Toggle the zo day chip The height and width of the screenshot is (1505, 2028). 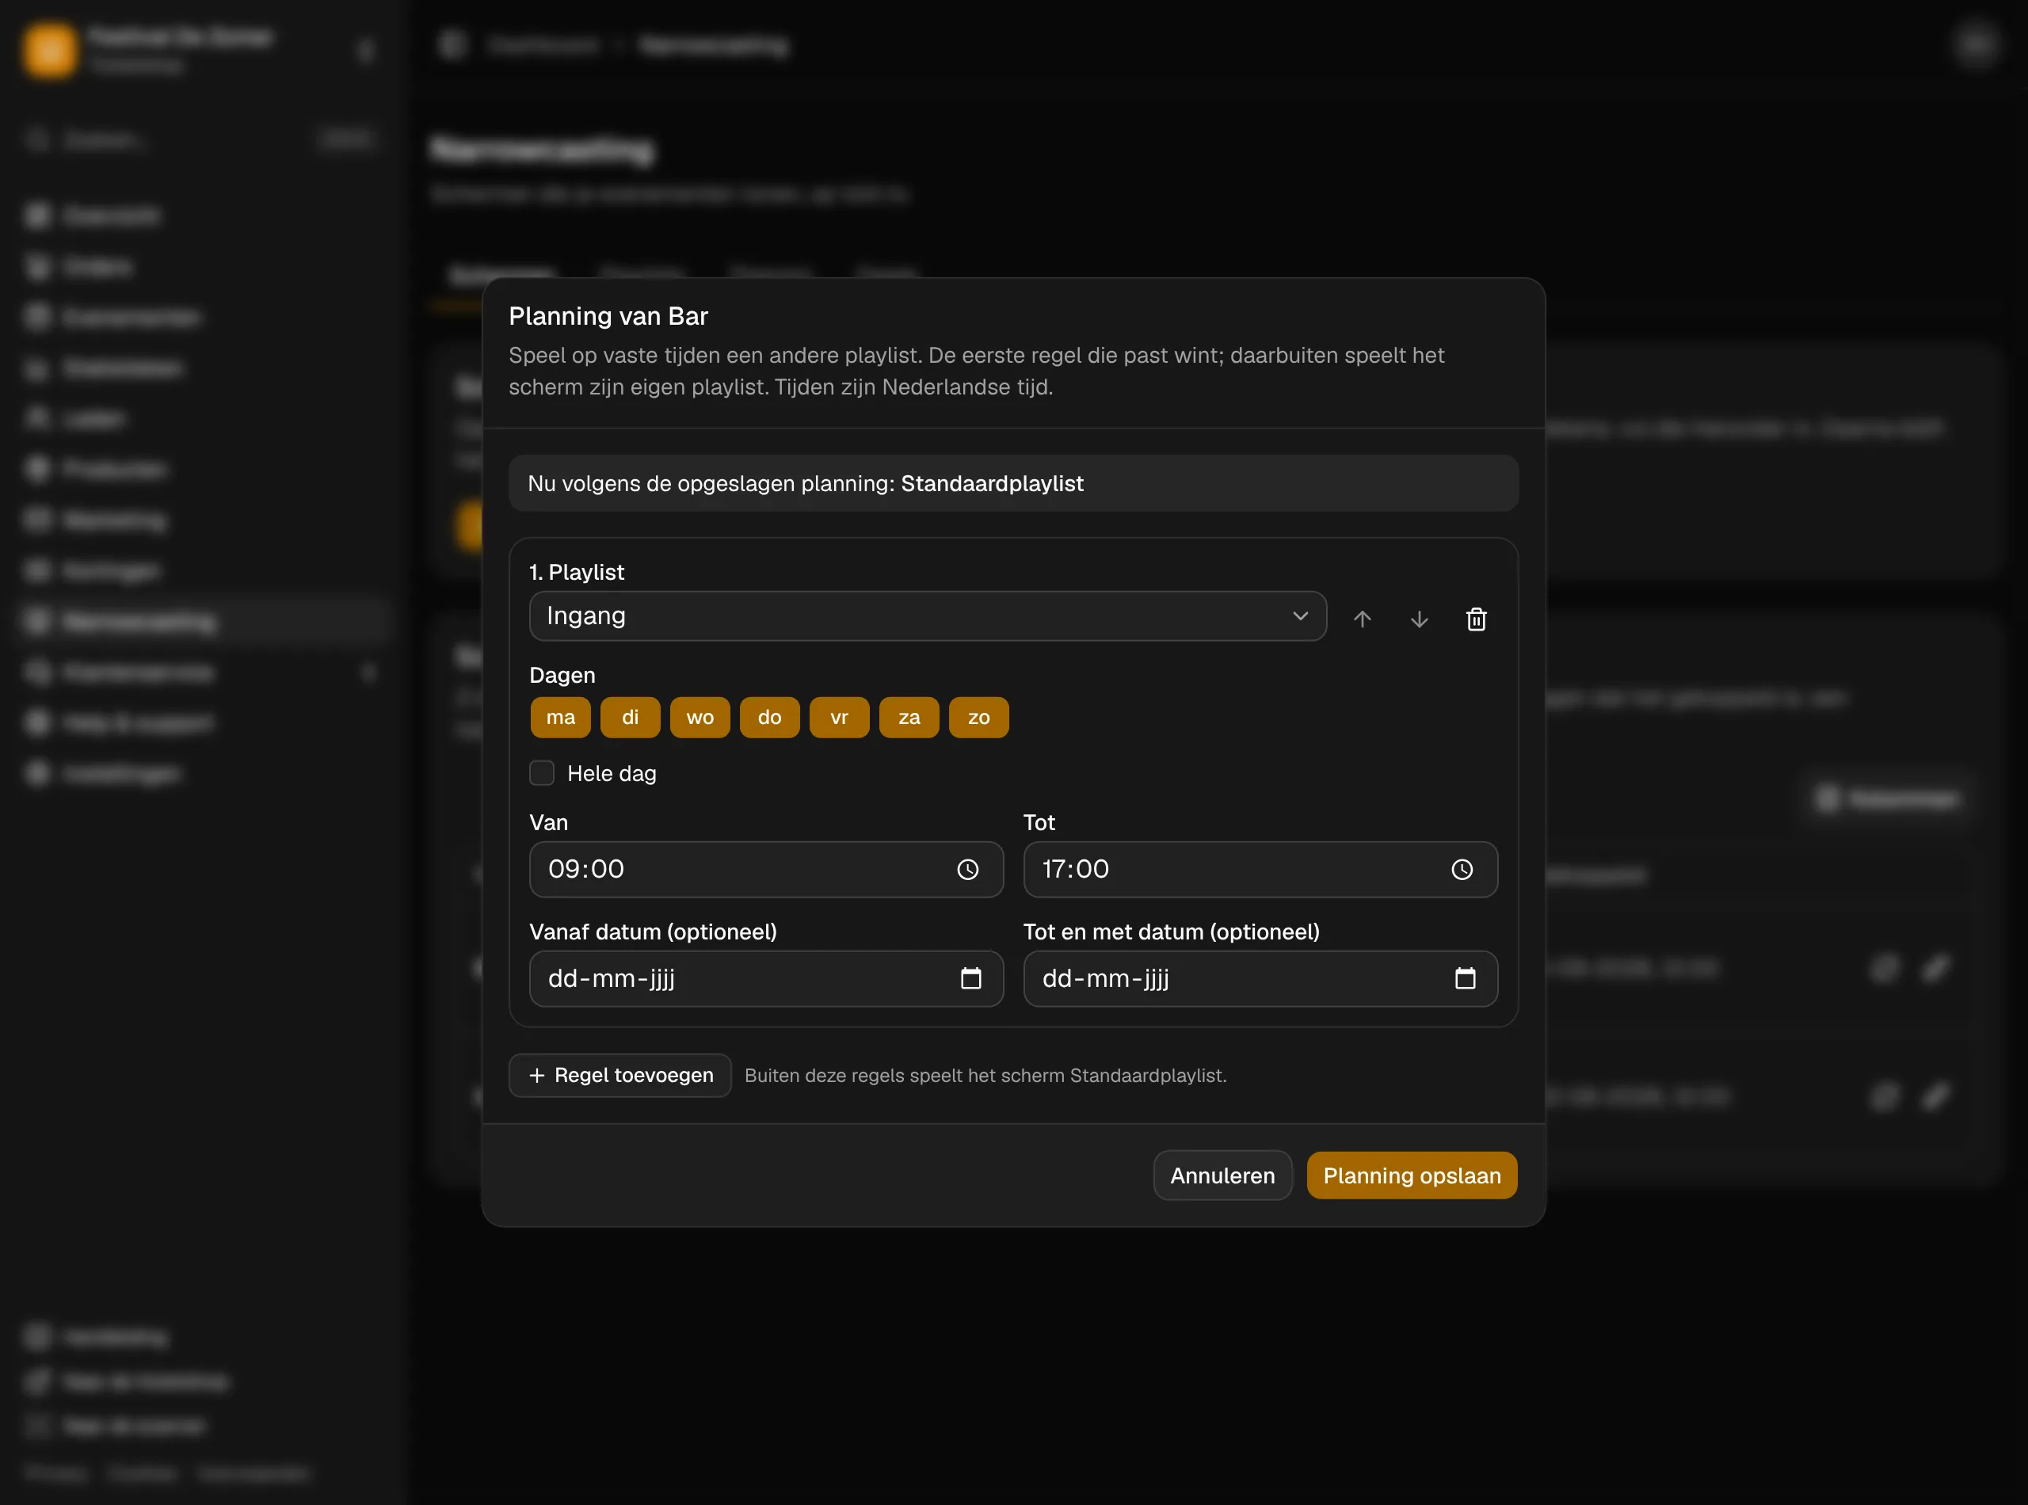pyautogui.click(x=978, y=717)
